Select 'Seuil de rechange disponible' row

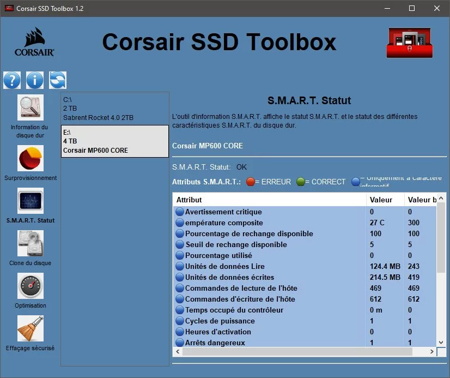[x=305, y=244]
